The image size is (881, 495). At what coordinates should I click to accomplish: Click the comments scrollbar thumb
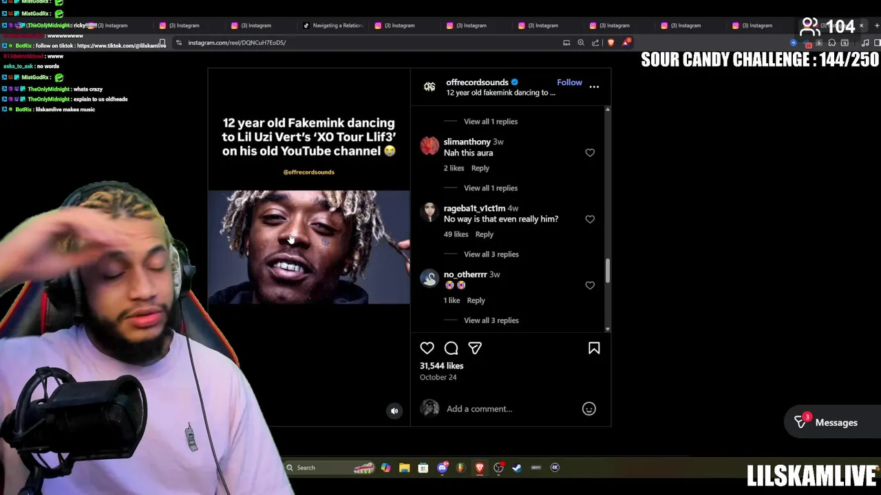click(x=607, y=270)
